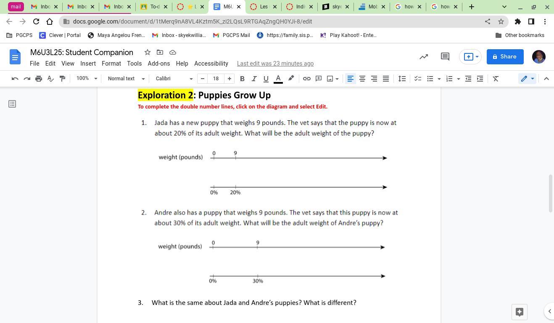Open the File menu
The width and height of the screenshot is (554, 323).
[x=34, y=64]
